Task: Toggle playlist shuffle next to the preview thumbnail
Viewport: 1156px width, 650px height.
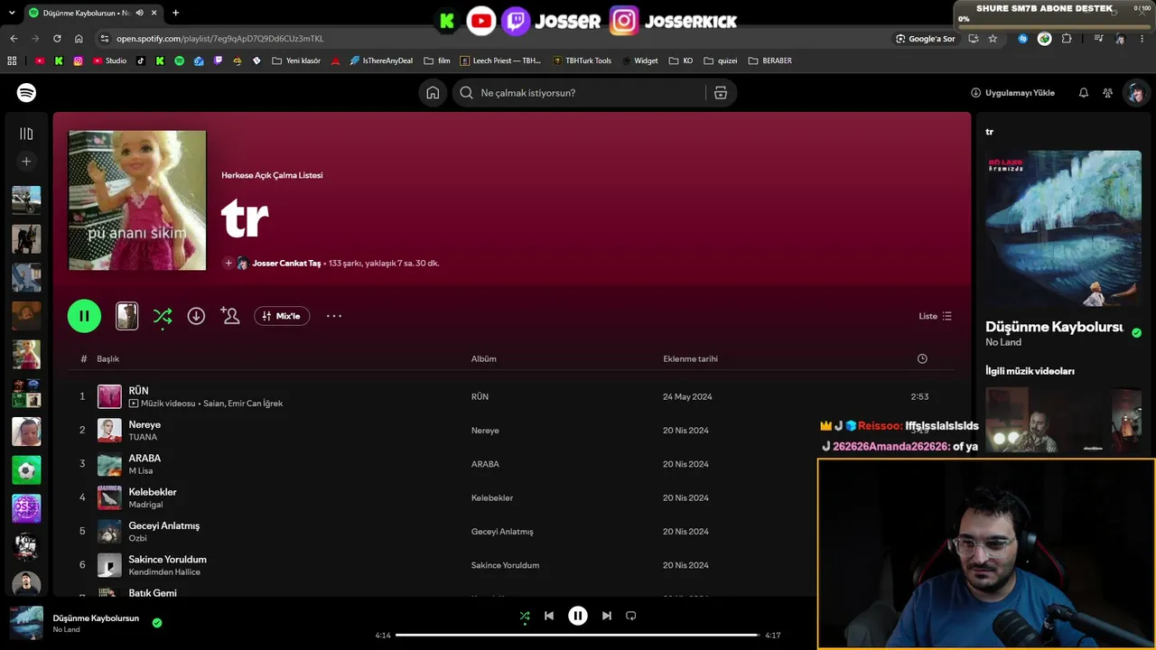Action: [x=163, y=316]
